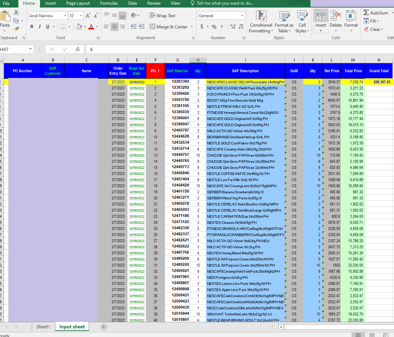Apply the yellow fill color bucket

tap(79, 27)
